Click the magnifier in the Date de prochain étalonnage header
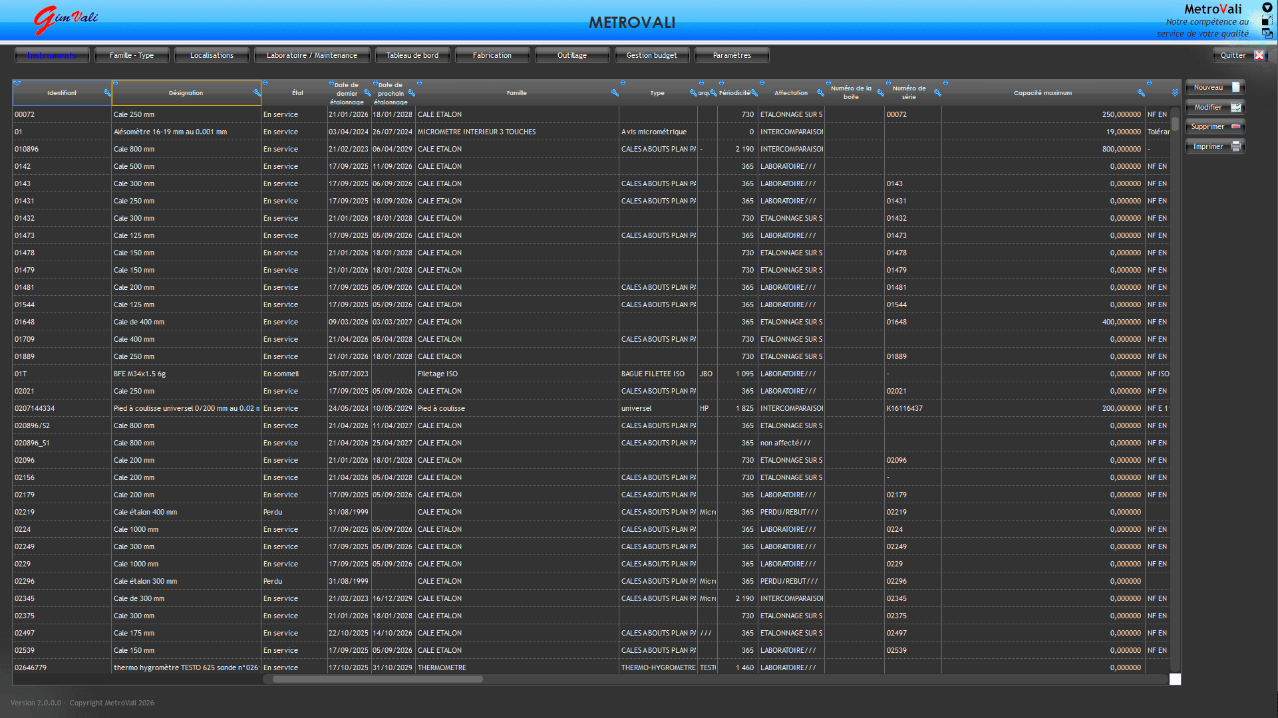Viewport: 1278px width, 718px height. coord(411,93)
